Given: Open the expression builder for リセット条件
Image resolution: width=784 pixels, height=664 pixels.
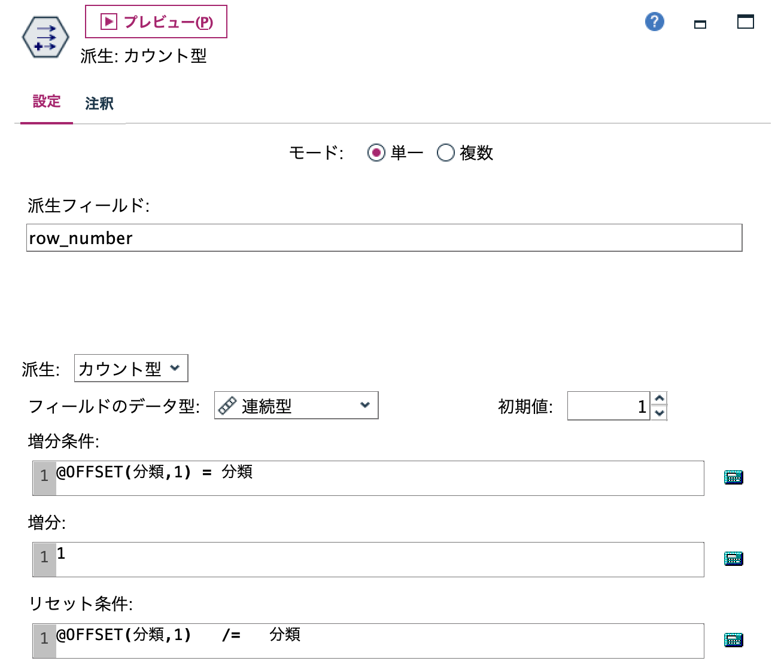Looking at the screenshot, I should click(733, 639).
